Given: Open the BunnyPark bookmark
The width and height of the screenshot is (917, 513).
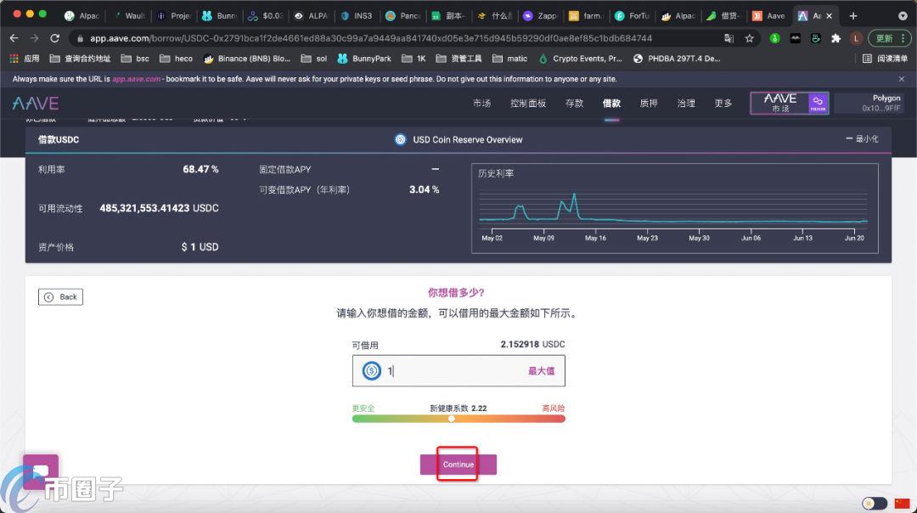Looking at the screenshot, I should (364, 59).
